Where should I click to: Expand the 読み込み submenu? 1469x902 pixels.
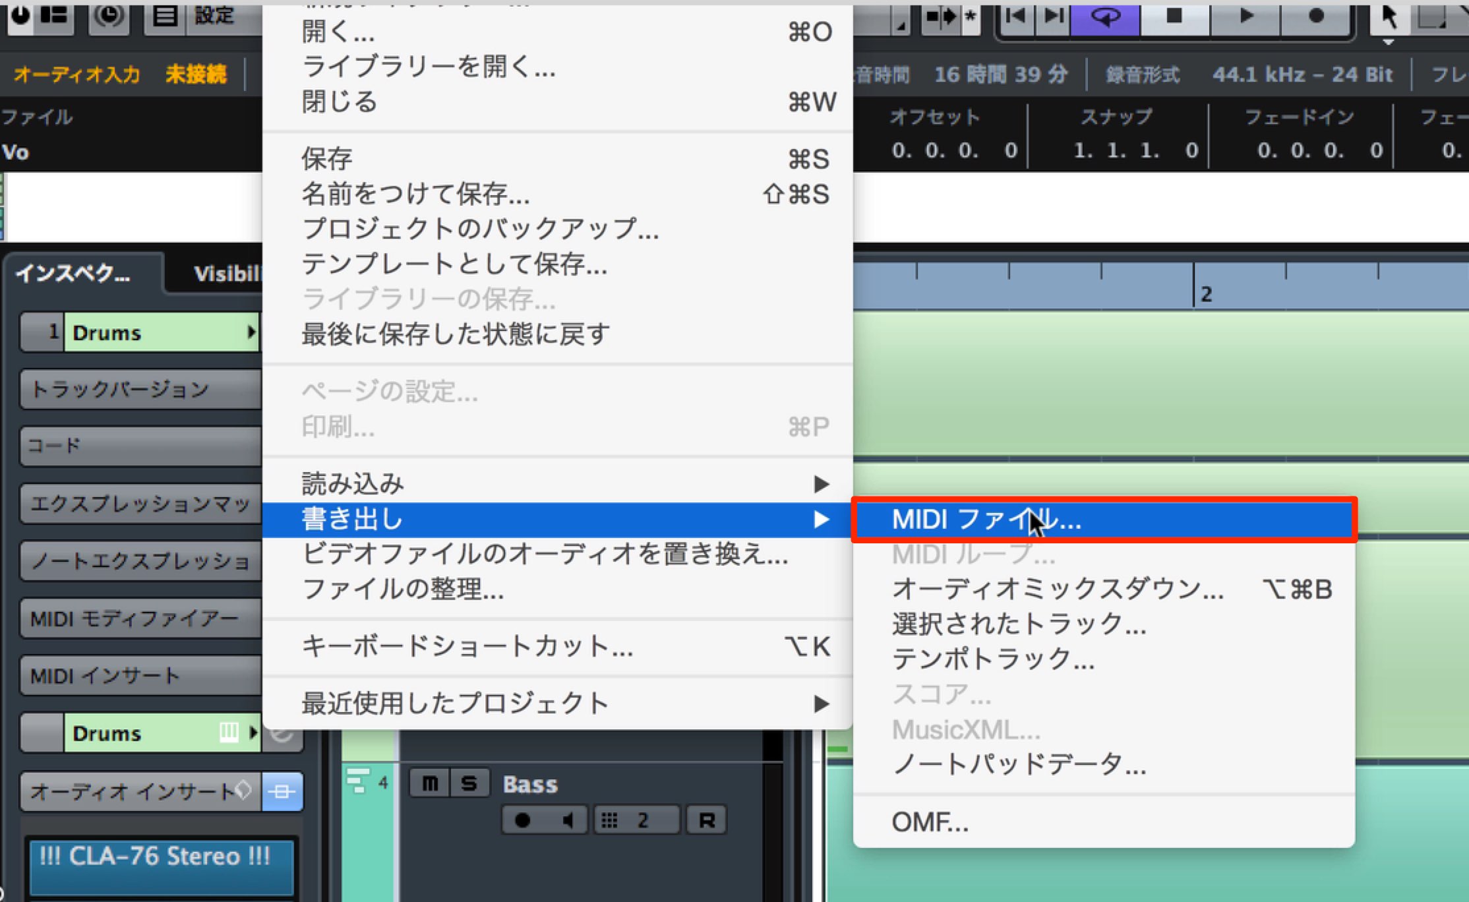[558, 484]
